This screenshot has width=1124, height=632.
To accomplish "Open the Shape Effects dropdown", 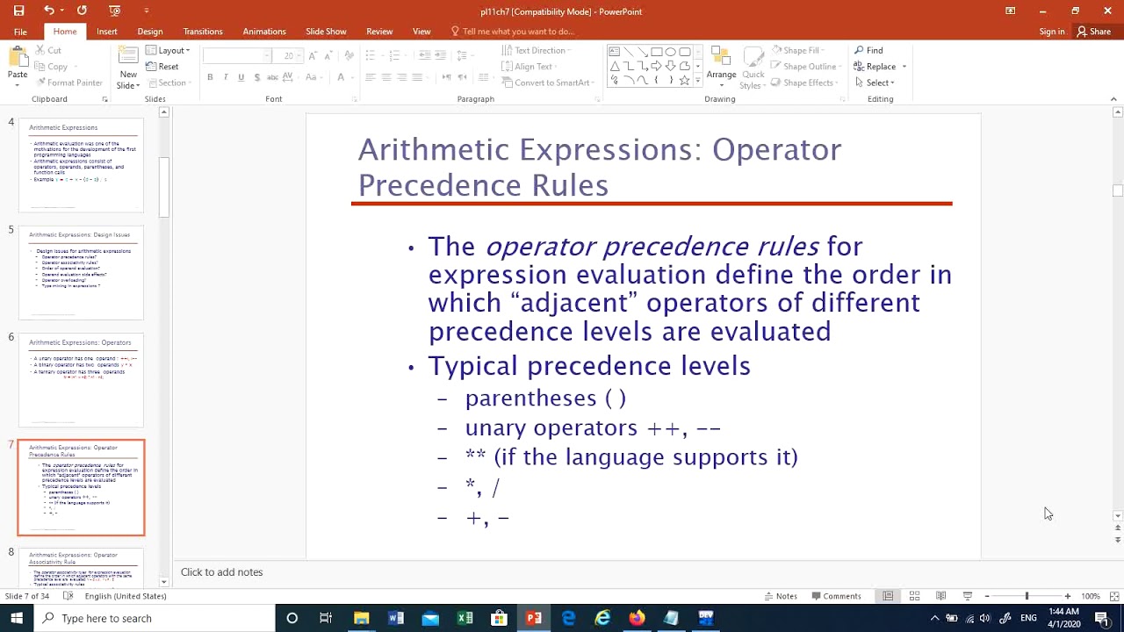I will [x=805, y=83].
